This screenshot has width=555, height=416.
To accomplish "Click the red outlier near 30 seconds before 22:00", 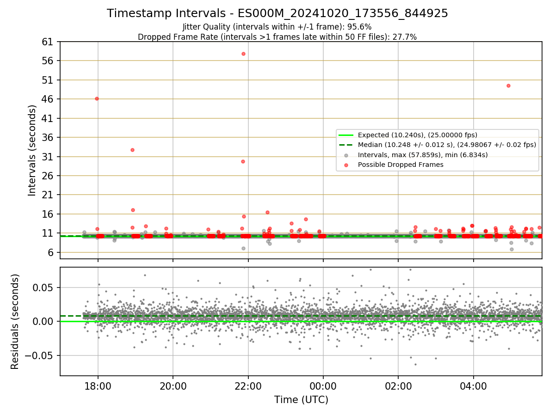I will [243, 161].
